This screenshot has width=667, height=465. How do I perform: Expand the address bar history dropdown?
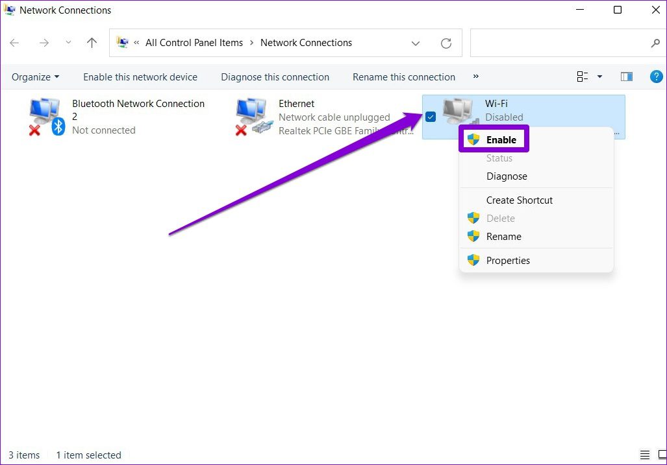416,43
